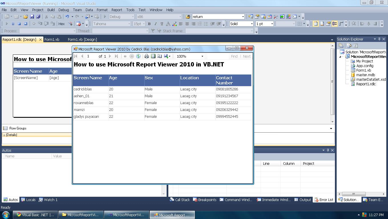This screenshot has width=388, height=219.
Task: Click the Save icon in Visual Studio toolbar
Action: tap(32, 17)
